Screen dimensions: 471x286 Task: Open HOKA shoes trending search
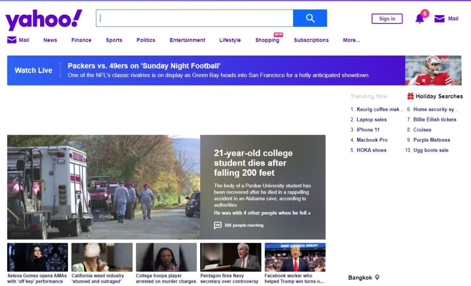(x=372, y=150)
